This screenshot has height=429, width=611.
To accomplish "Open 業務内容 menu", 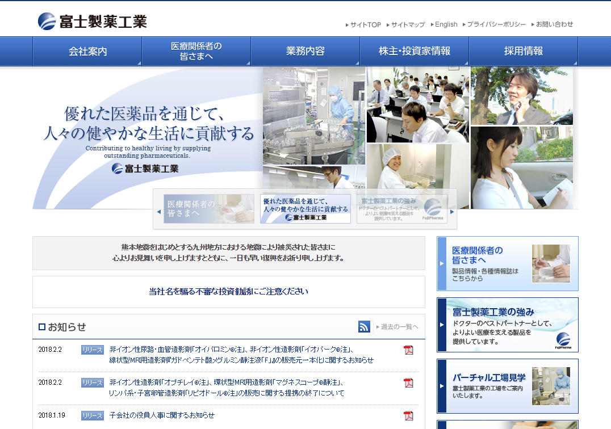I will click(x=305, y=52).
